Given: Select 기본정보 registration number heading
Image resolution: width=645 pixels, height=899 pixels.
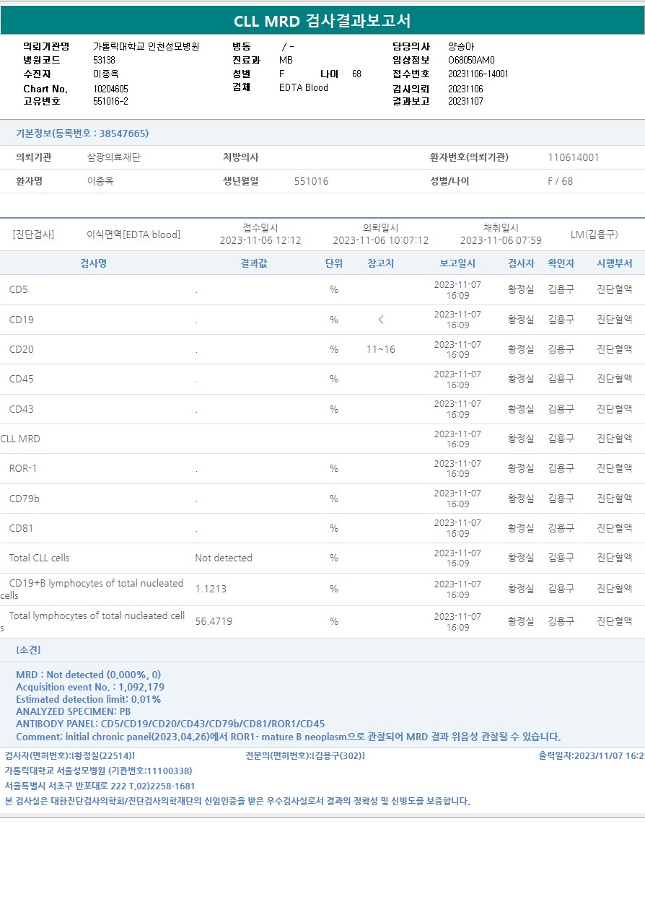Looking at the screenshot, I should coord(82,133).
